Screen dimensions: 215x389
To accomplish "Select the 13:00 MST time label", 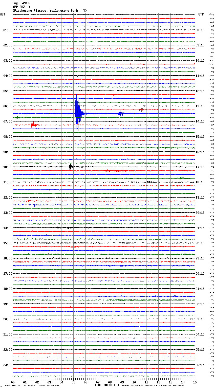I will 8,213.
